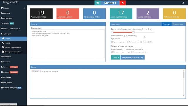This screenshot has height=106, width=188.
Task: Click the Аккаунты sidebar icon
Action: 2,13
